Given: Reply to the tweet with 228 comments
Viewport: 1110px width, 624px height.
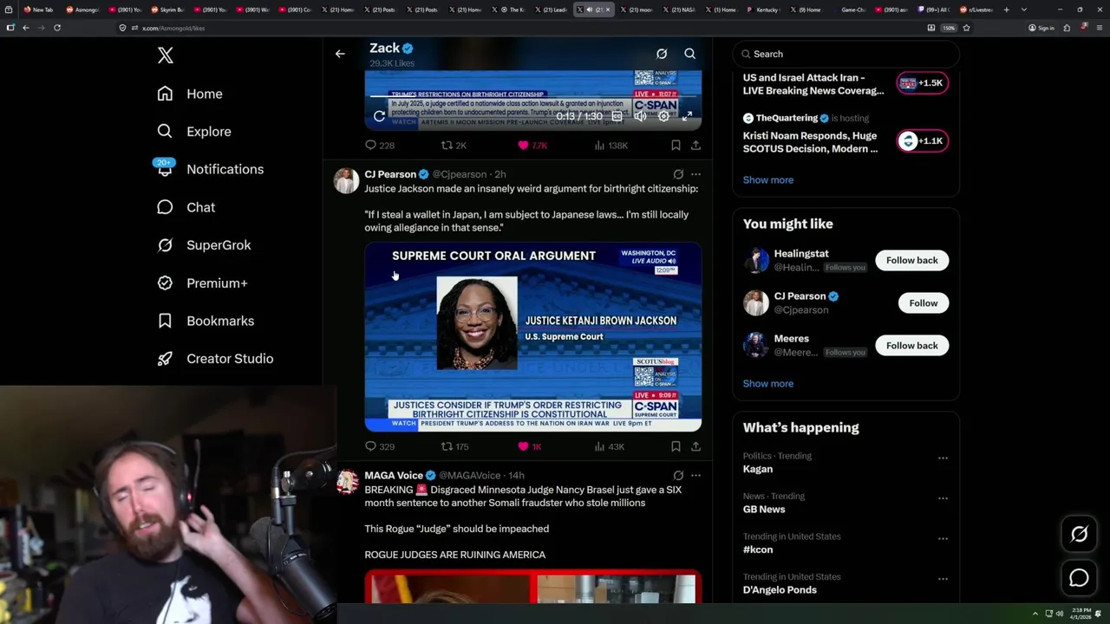Looking at the screenshot, I should click(379, 146).
